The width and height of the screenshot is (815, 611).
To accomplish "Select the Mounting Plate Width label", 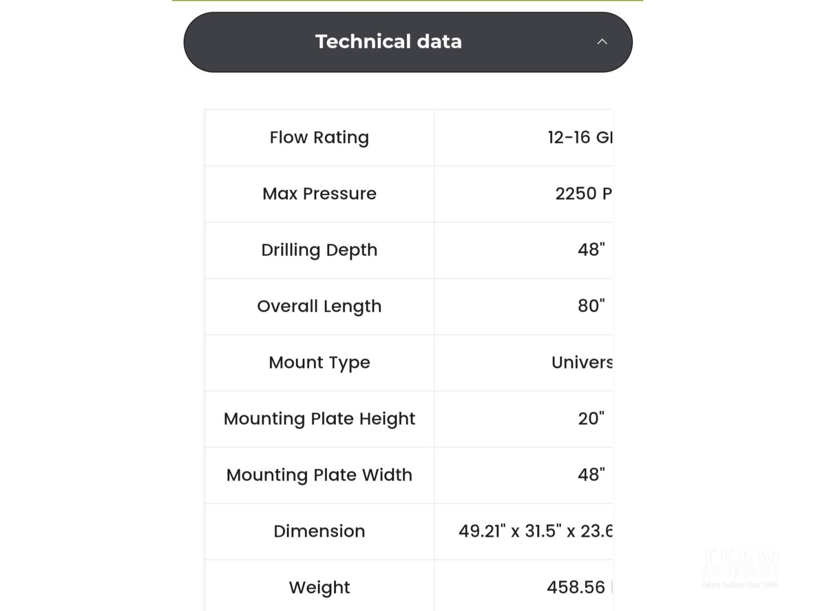I will pyautogui.click(x=319, y=475).
